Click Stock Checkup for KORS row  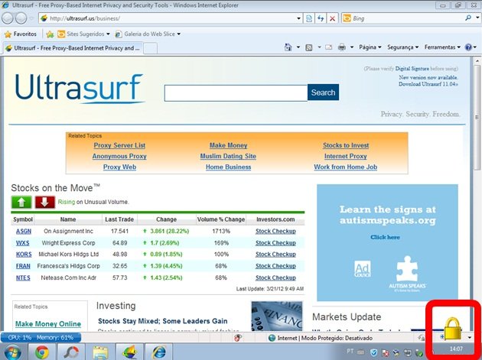[x=275, y=255]
